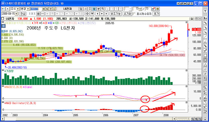This screenshot has width=209, height=123.
Task: Click the horizontal scrollbar below the chart
Action: tap(88, 119)
